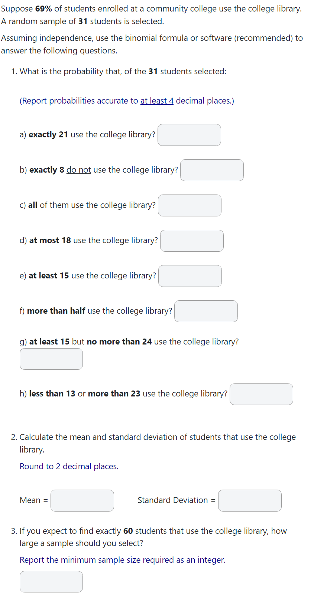The width and height of the screenshot is (314, 601).
Task: Click the underlined text at least 4
Action: coord(156,101)
